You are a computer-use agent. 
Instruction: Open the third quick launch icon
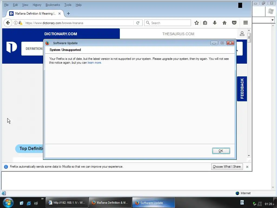coord(36,203)
